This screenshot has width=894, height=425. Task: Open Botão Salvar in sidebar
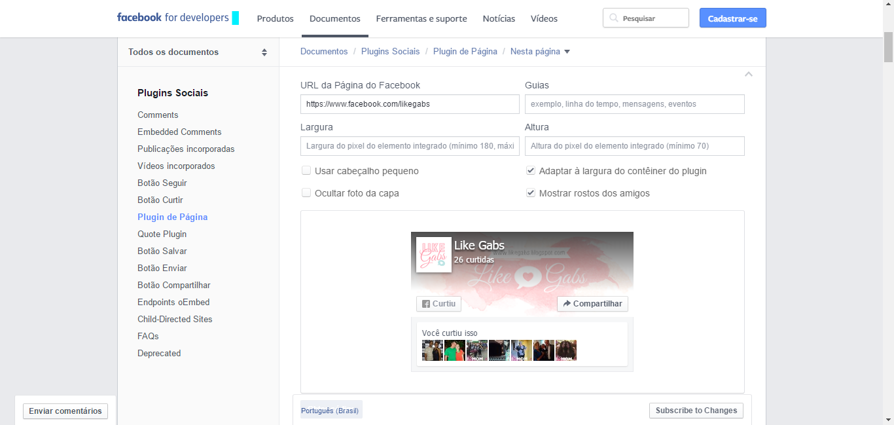pos(162,251)
